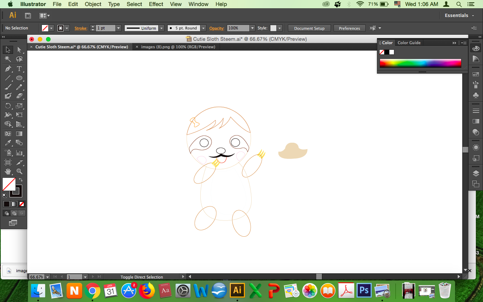Open the File menu
The image size is (483, 302).
click(57, 4)
